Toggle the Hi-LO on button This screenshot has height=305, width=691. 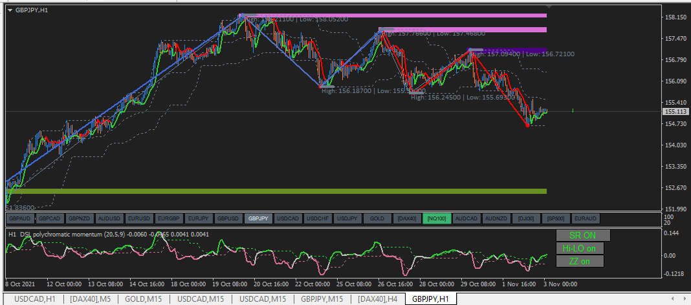point(580,248)
